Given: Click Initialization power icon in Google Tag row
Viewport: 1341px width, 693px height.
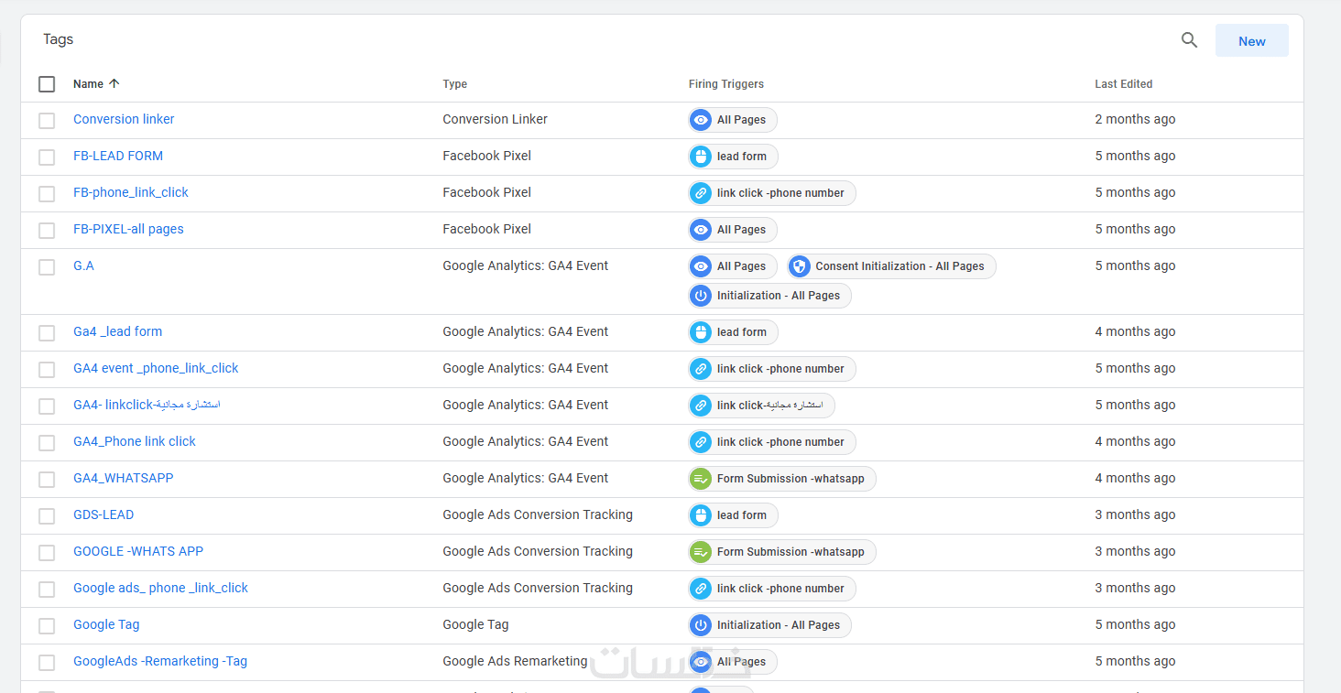Looking at the screenshot, I should (701, 625).
